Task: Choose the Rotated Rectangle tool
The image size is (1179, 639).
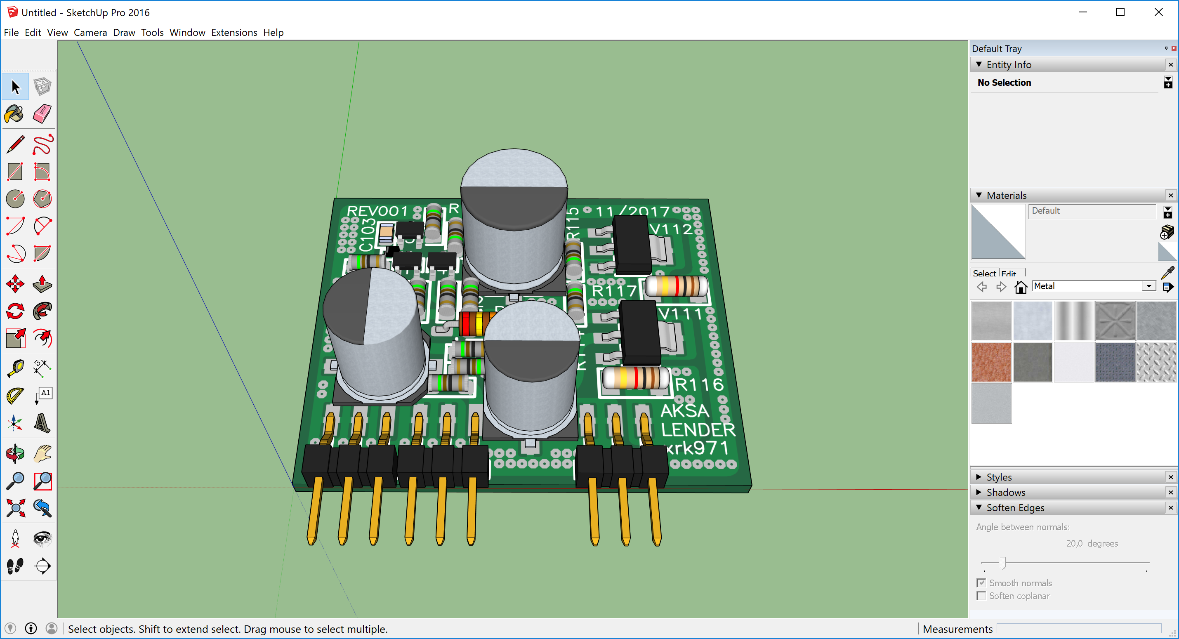Action: (x=42, y=172)
